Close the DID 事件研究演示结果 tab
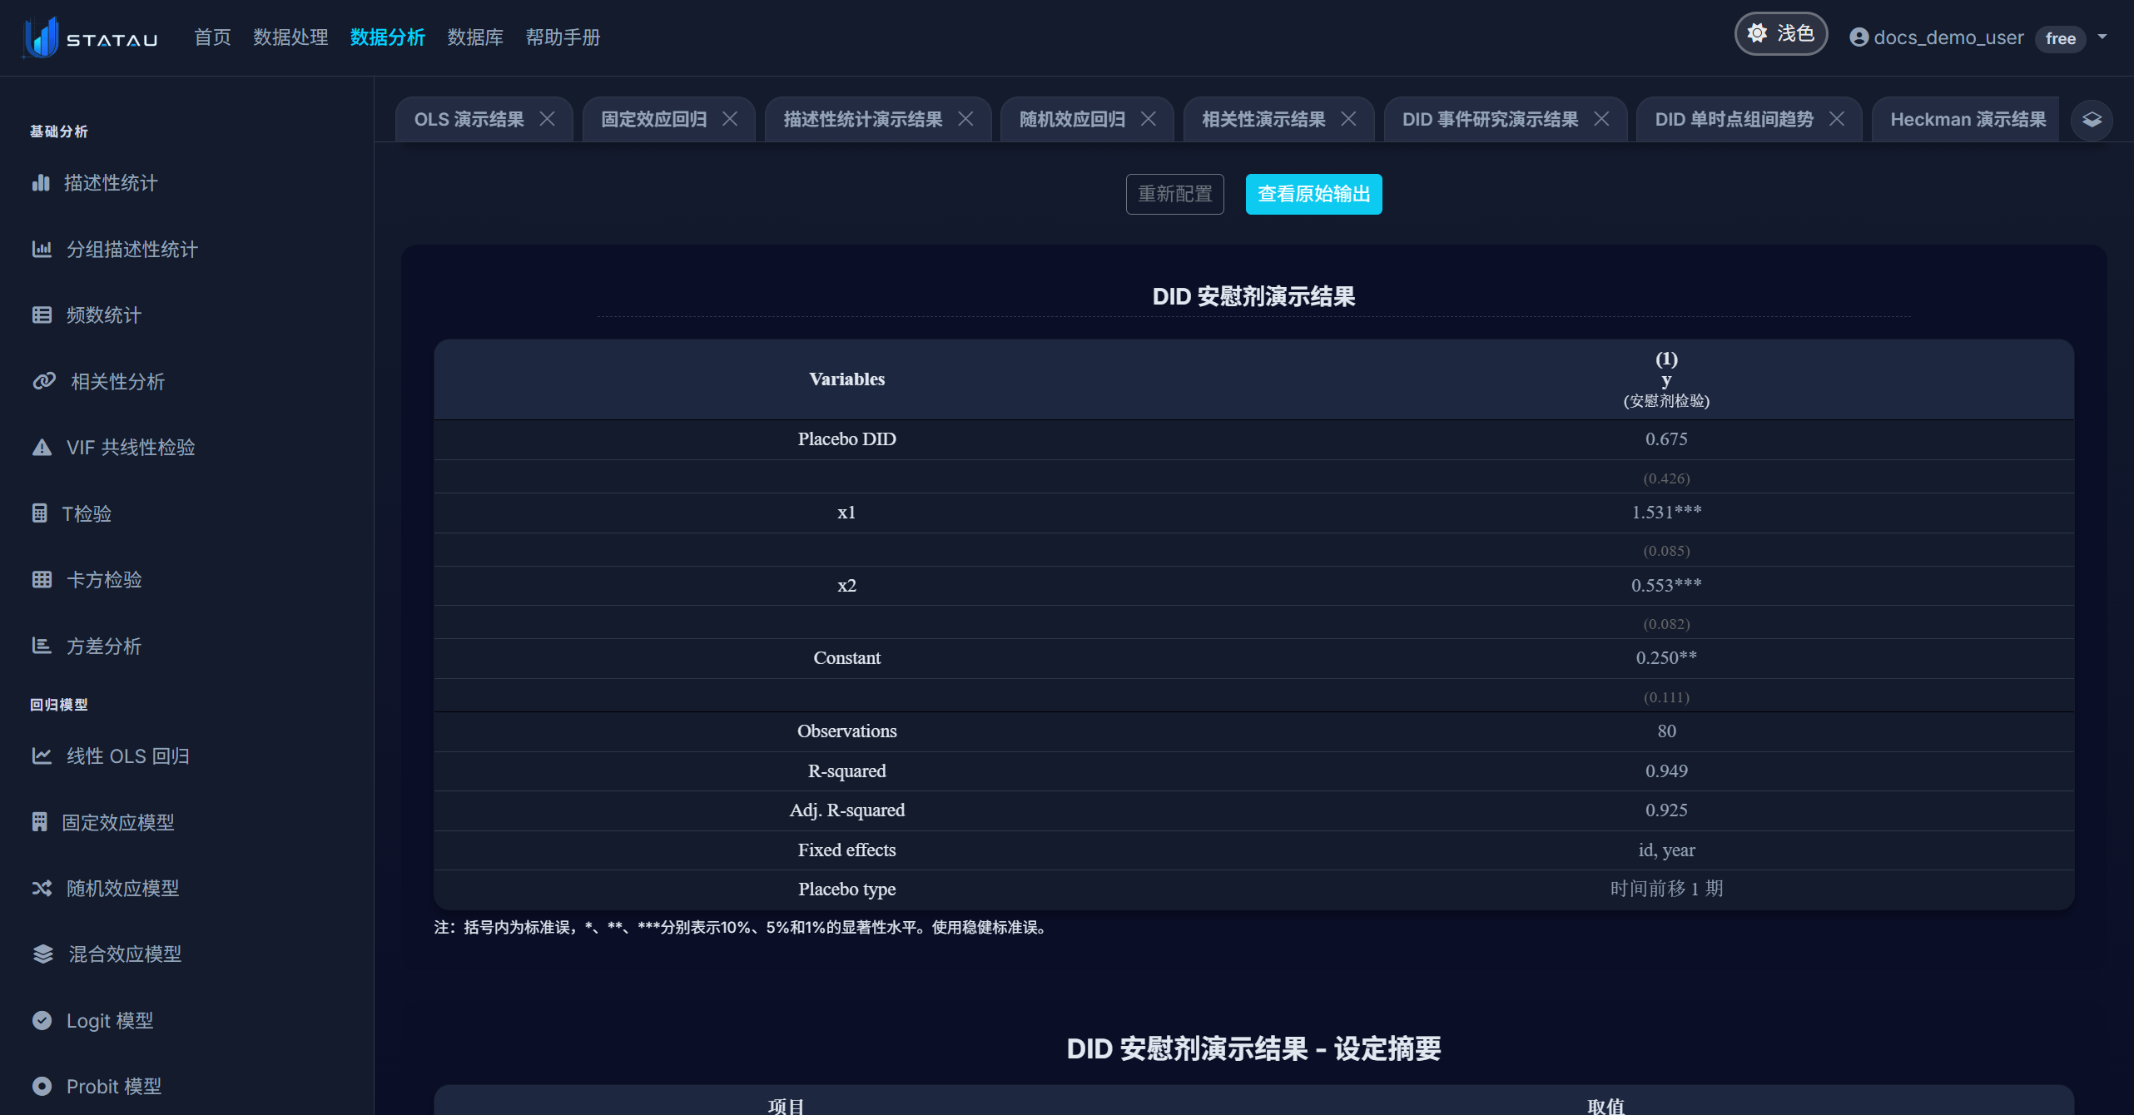Image resolution: width=2134 pixels, height=1115 pixels. (1601, 119)
